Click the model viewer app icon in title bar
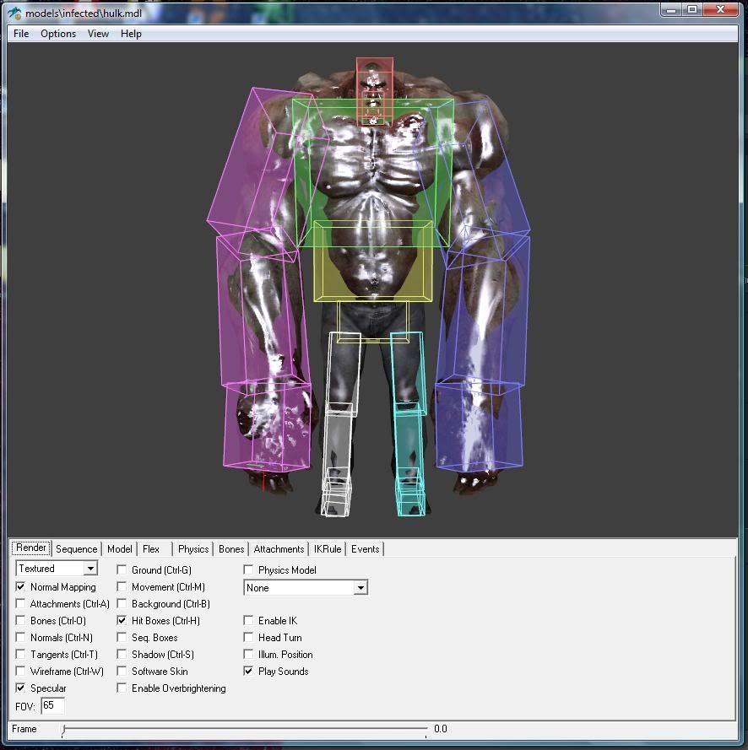 [x=14, y=13]
